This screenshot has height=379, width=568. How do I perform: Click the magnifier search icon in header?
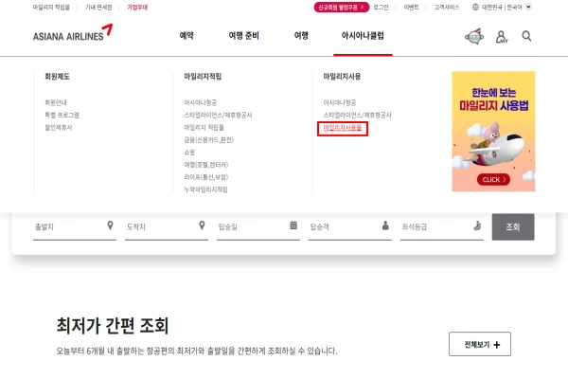[526, 36]
